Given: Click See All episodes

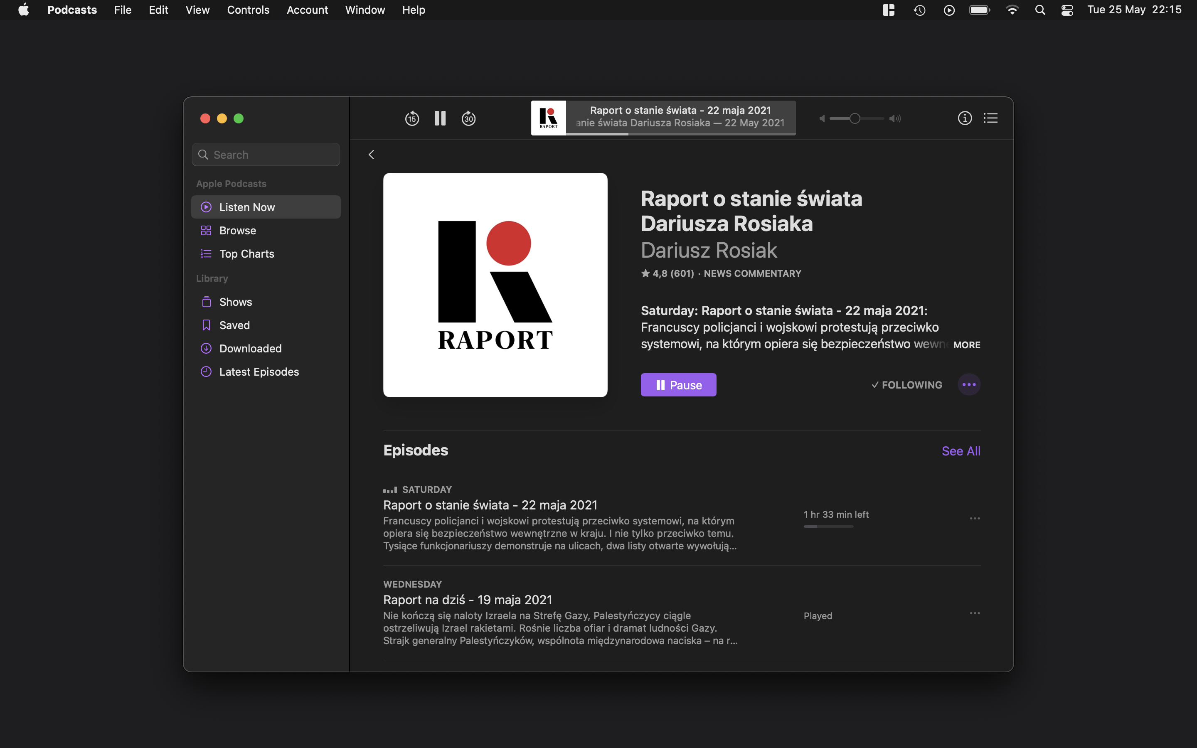Looking at the screenshot, I should (961, 451).
